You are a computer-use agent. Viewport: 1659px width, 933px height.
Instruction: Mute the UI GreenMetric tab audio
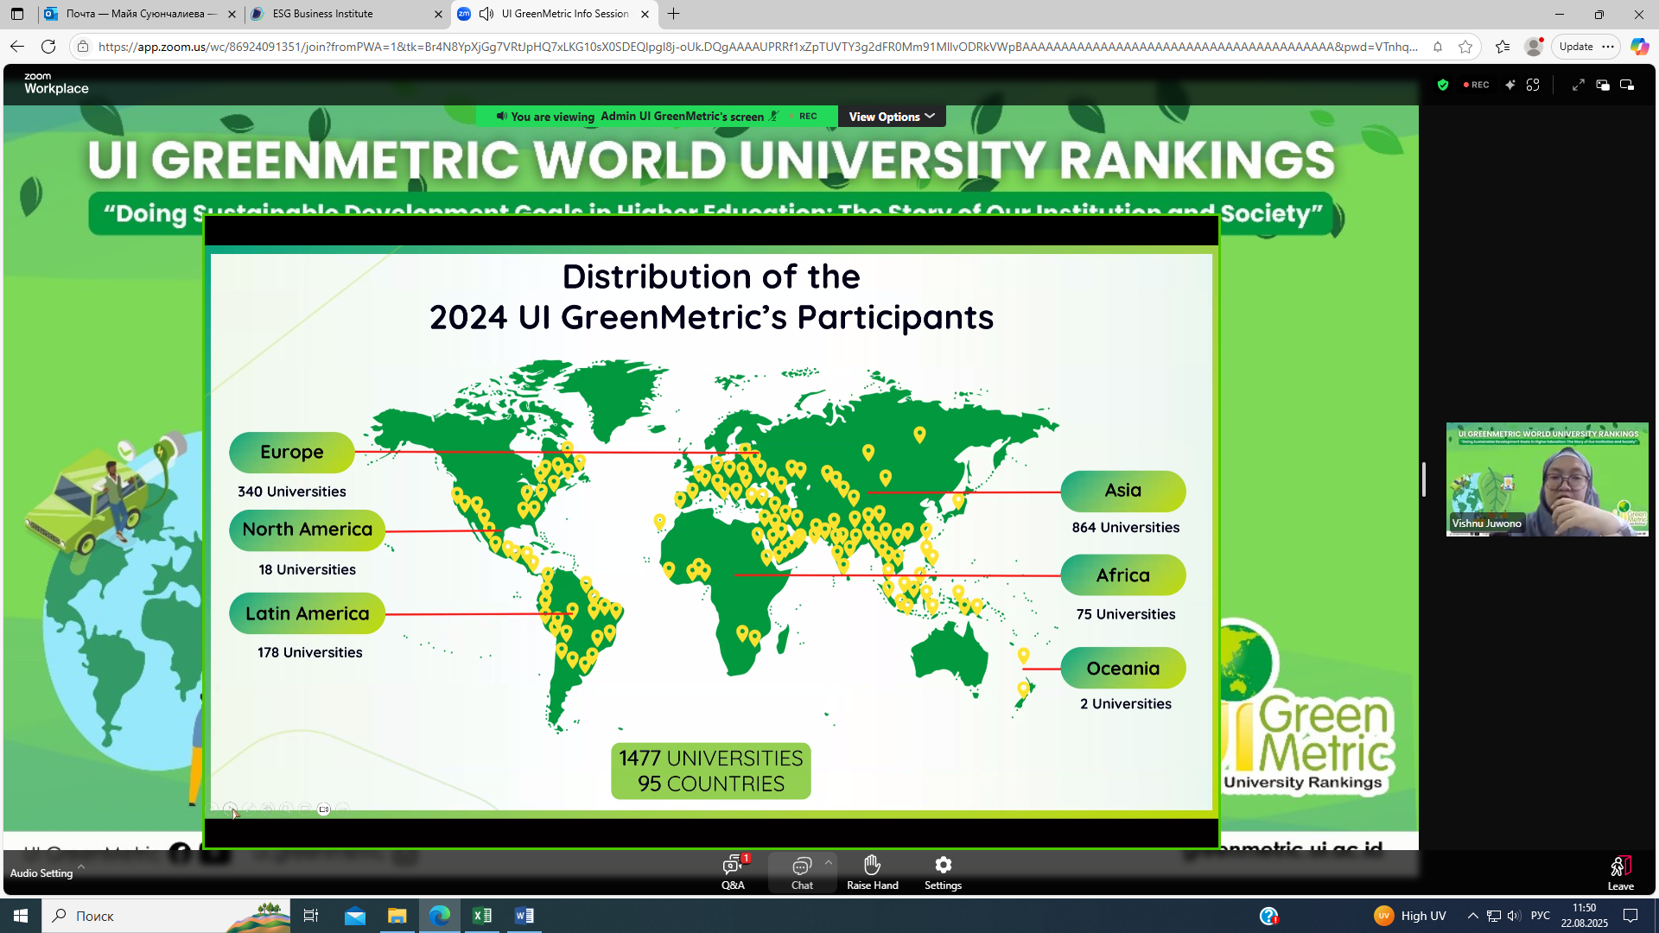click(486, 14)
